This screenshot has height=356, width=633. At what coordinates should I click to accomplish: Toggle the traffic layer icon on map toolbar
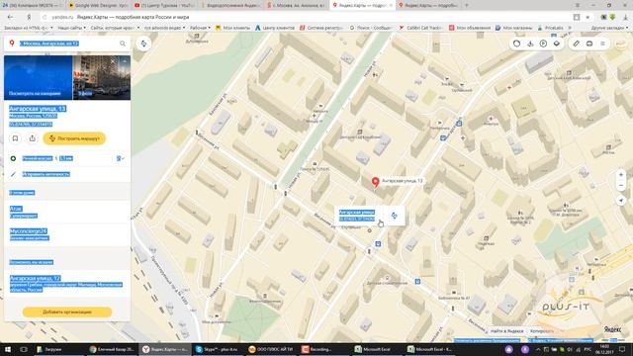tap(516, 44)
